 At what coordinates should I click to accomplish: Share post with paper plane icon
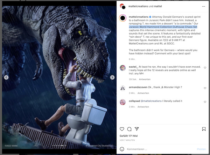point(136,129)
